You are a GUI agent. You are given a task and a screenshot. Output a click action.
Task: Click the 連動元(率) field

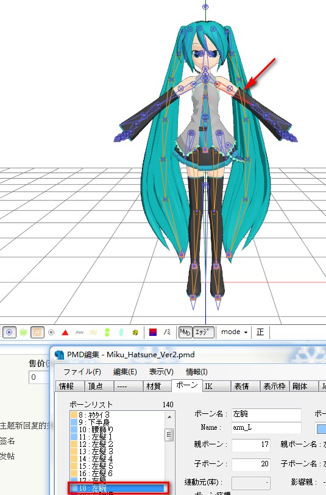point(251,483)
